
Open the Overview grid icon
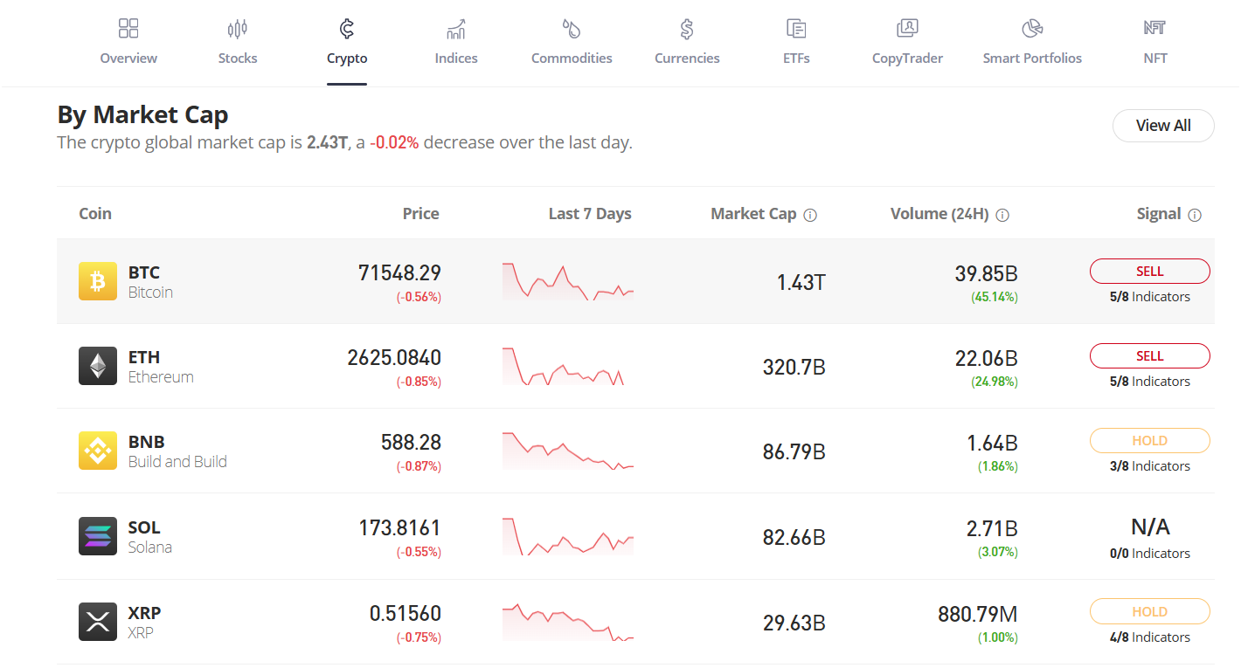pyautogui.click(x=128, y=28)
